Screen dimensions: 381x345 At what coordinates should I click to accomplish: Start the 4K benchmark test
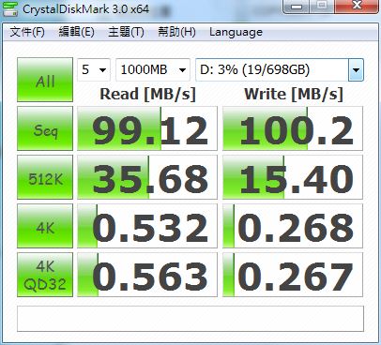coord(45,226)
